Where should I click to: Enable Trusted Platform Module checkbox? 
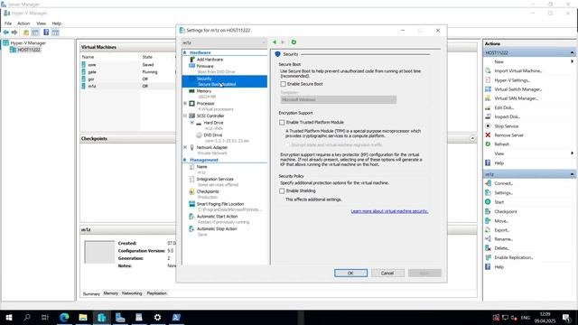tap(282, 123)
